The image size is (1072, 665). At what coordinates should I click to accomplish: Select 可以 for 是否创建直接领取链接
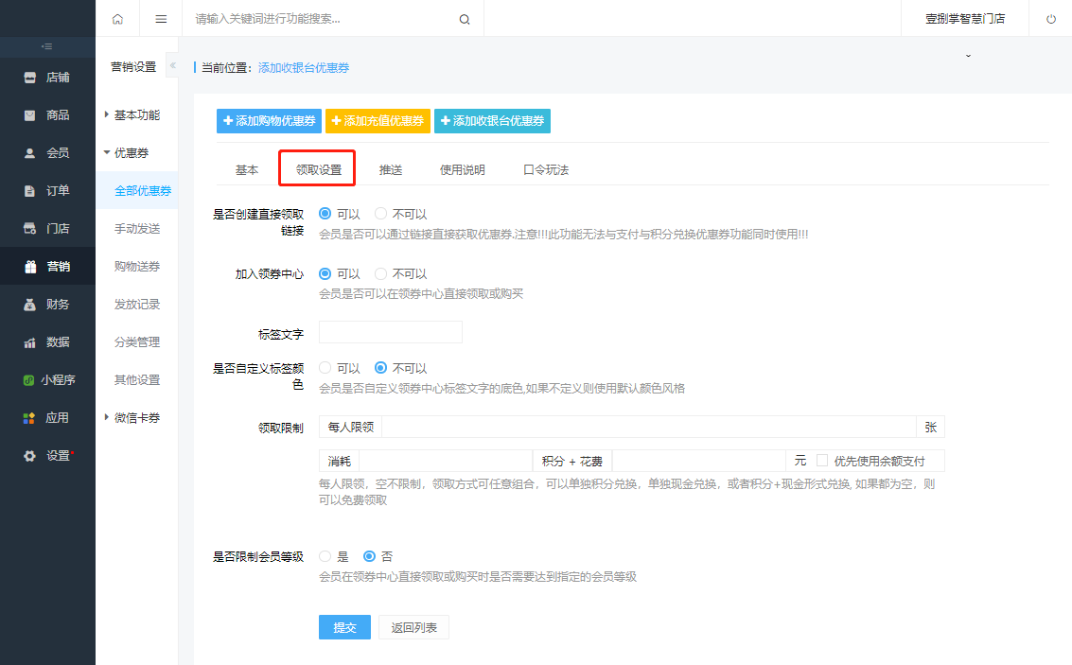click(325, 214)
